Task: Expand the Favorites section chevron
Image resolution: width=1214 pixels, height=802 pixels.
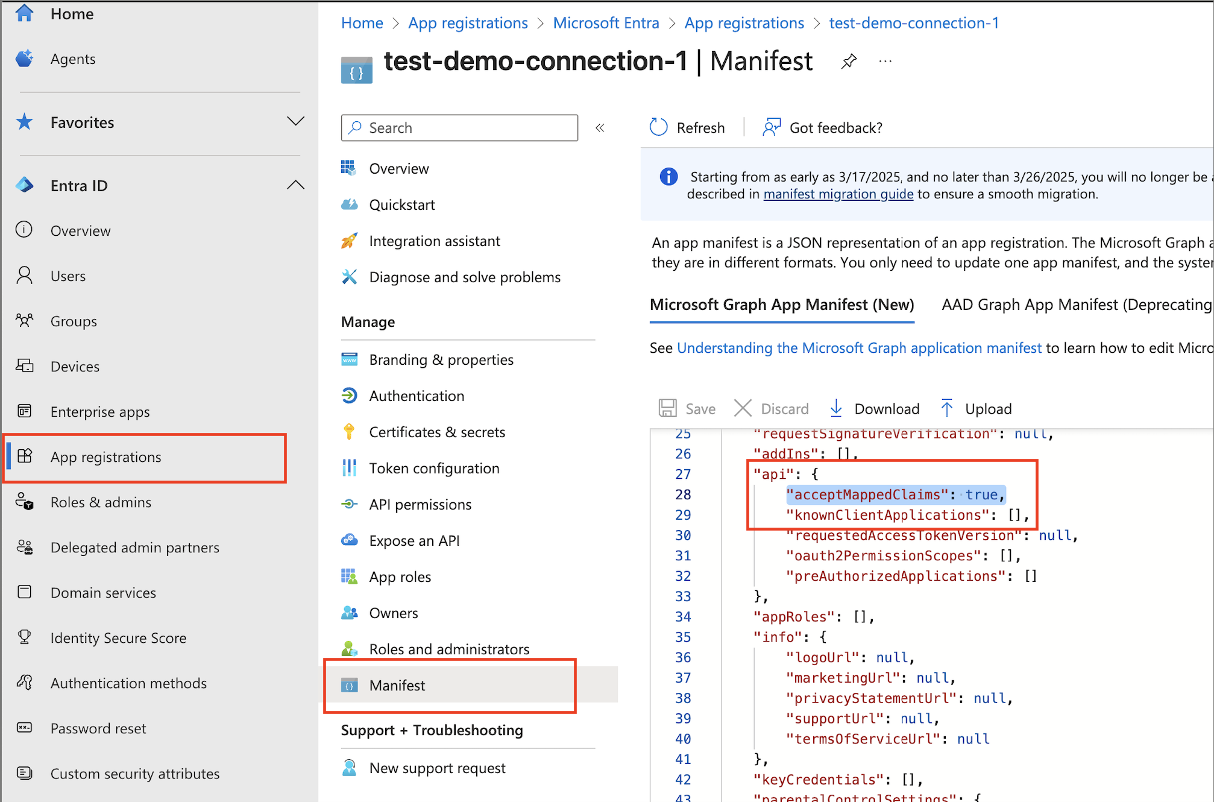Action: coord(295,122)
